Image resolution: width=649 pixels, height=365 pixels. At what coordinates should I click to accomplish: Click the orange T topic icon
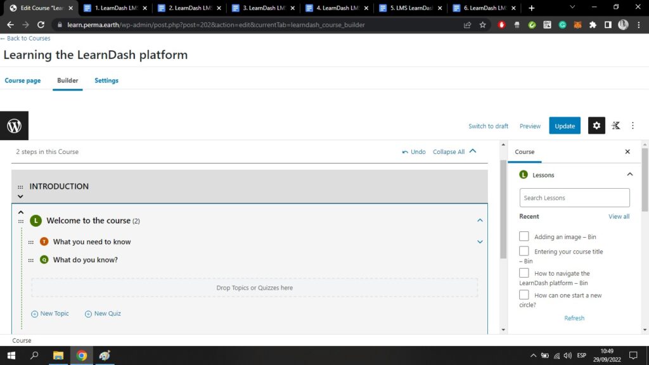[x=44, y=241]
